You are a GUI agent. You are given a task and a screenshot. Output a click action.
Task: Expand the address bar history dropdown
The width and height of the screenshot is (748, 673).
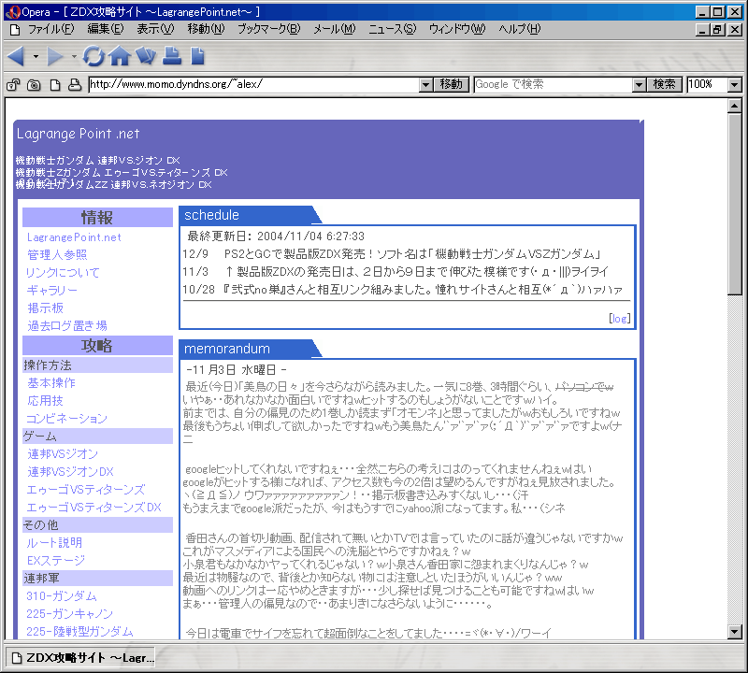coord(426,85)
